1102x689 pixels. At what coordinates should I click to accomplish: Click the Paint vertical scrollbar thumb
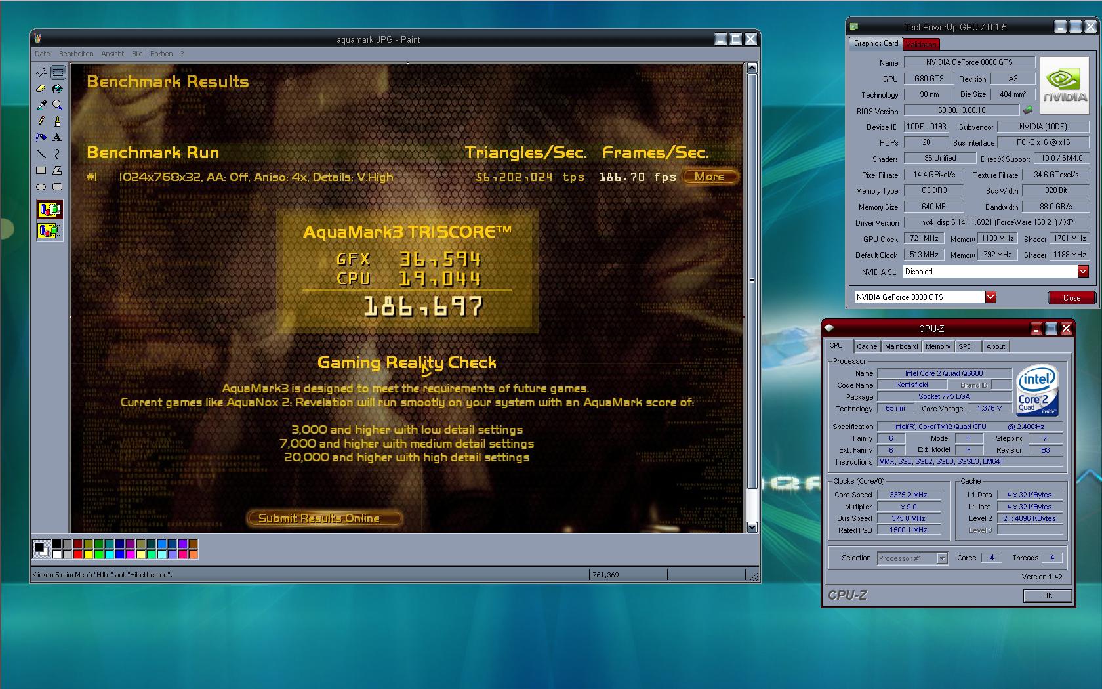click(x=752, y=282)
